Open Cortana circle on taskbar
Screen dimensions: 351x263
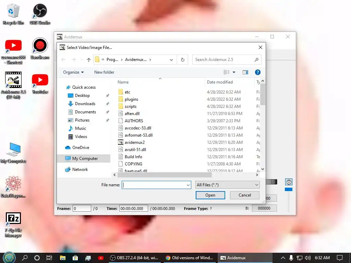coord(37,258)
